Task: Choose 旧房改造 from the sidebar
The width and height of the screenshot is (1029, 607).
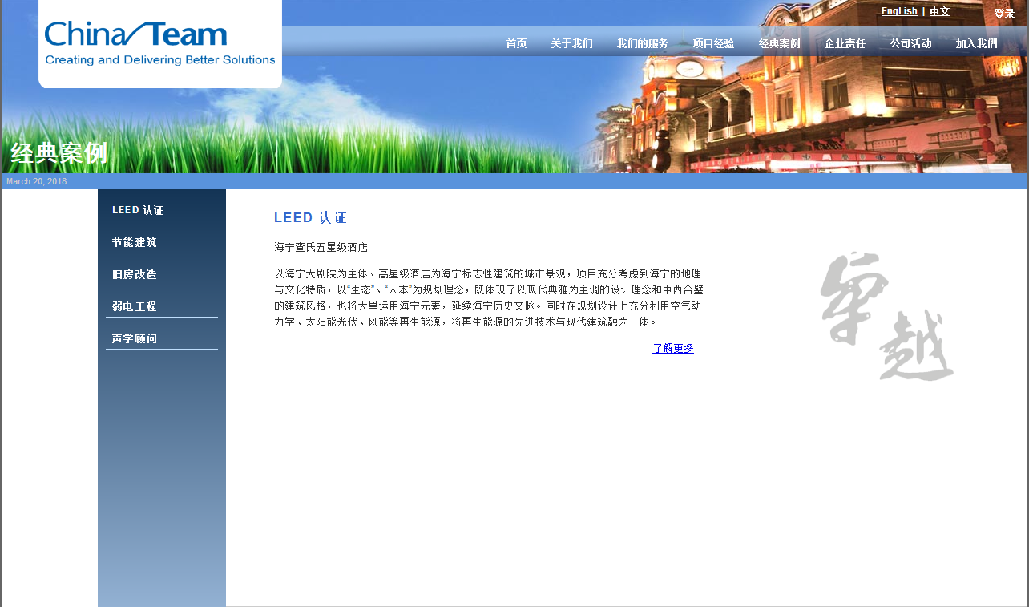Action: [135, 274]
